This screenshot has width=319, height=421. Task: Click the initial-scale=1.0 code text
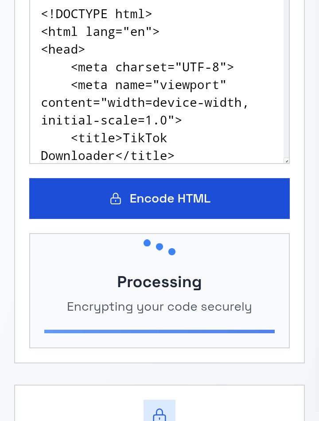tap(111, 120)
